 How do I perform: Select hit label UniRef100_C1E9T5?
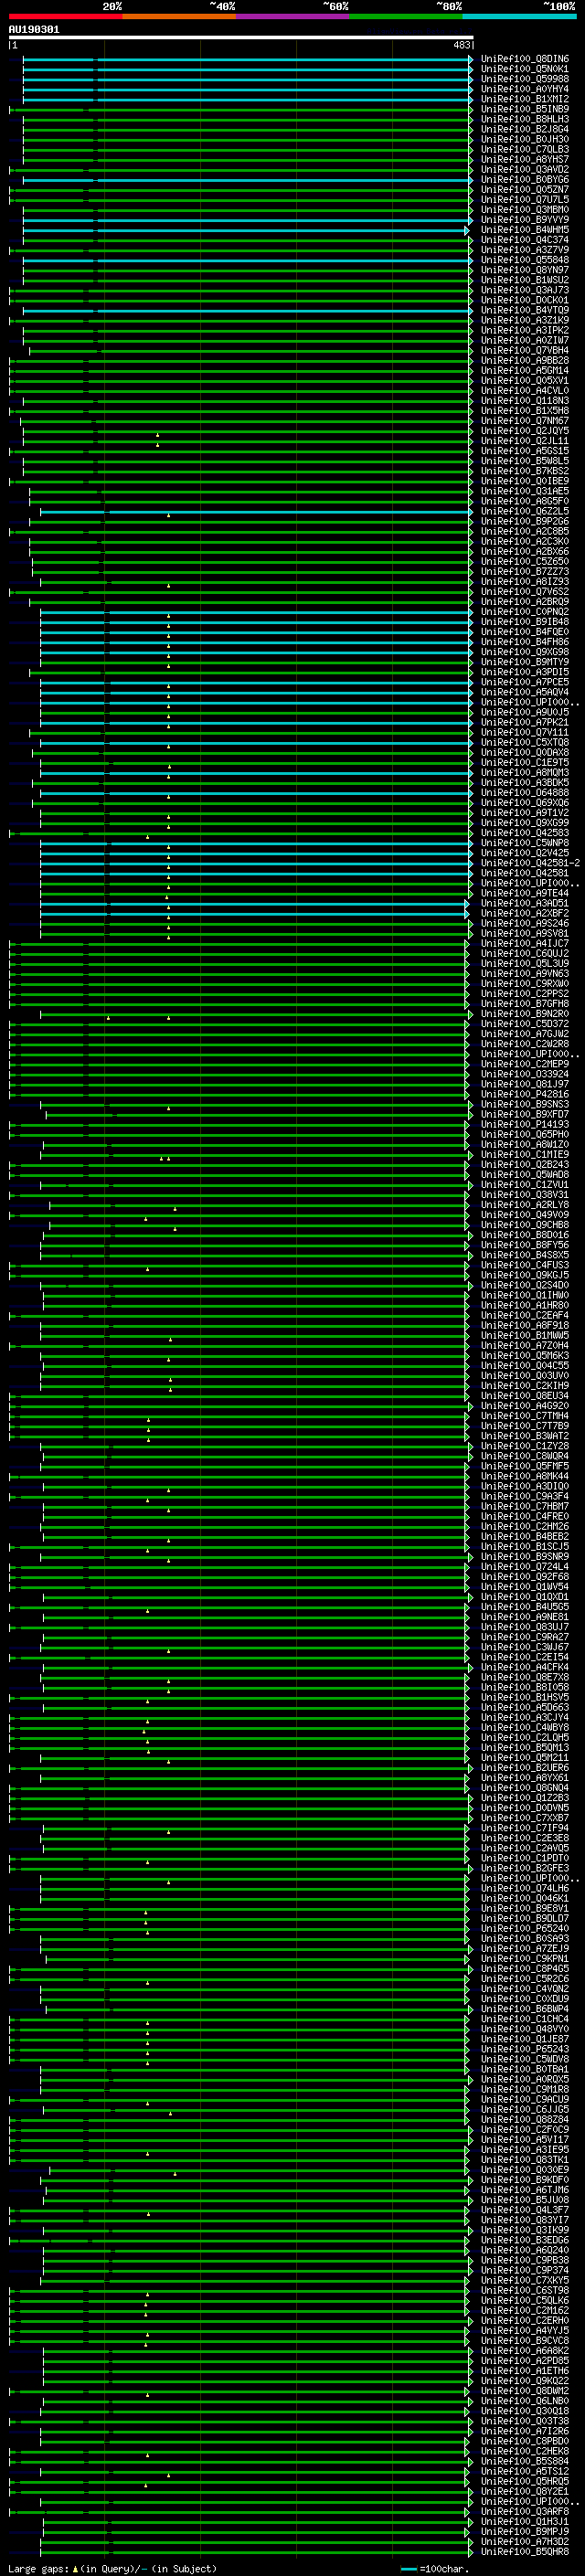525,762
